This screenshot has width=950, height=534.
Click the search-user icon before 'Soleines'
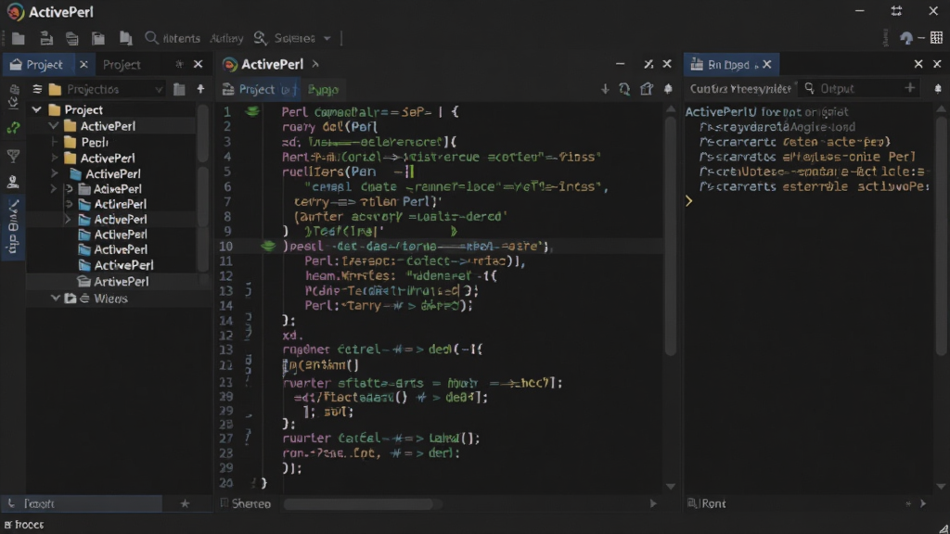click(260, 38)
